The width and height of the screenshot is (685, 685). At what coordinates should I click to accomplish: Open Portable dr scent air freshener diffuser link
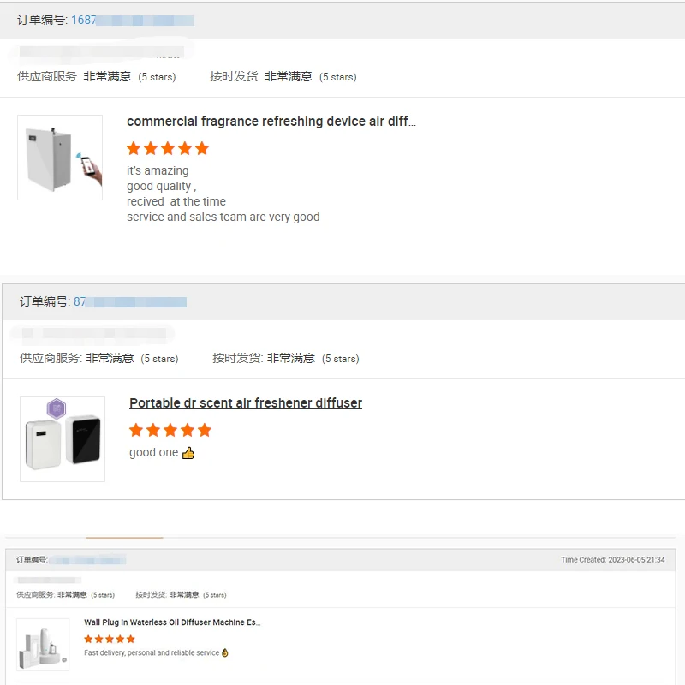pyautogui.click(x=246, y=403)
